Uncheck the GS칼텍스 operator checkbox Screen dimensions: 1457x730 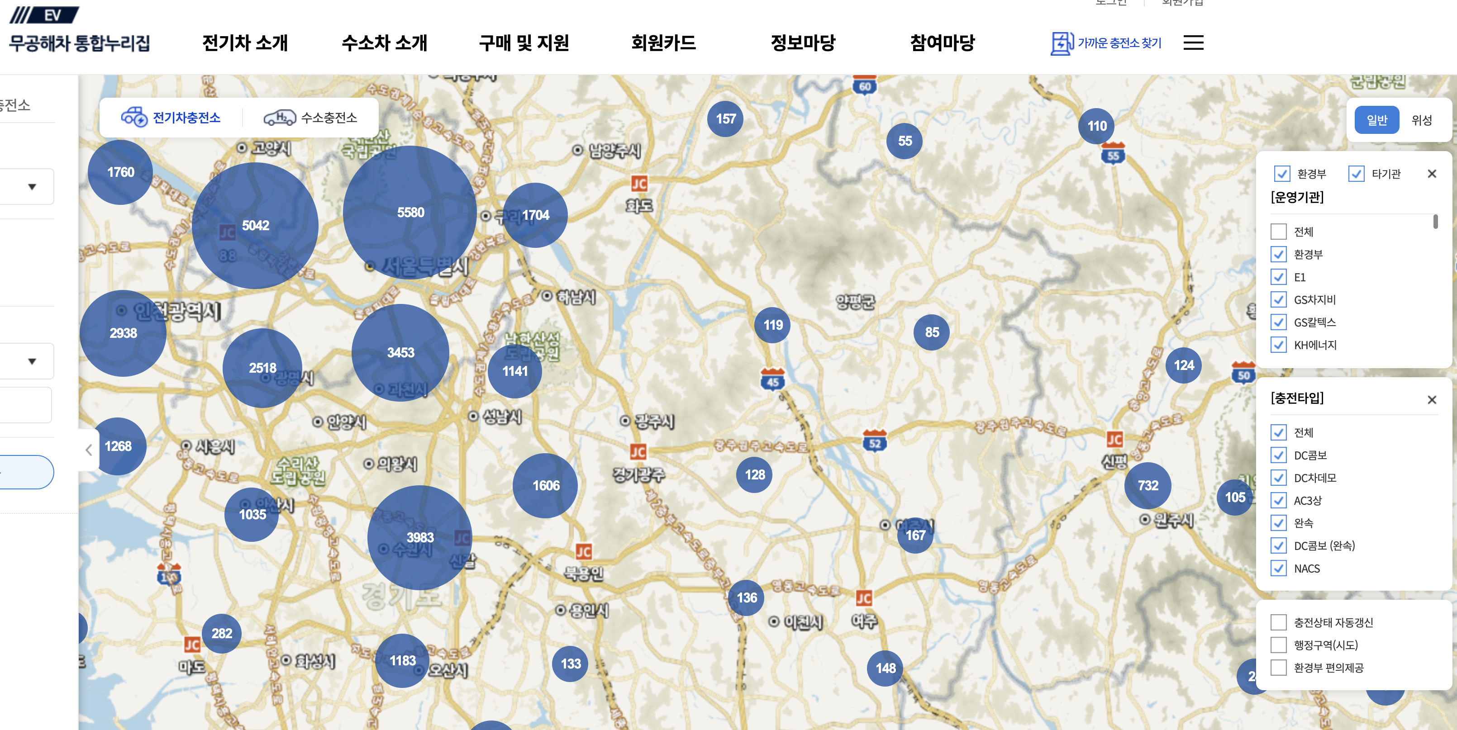click(1278, 322)
